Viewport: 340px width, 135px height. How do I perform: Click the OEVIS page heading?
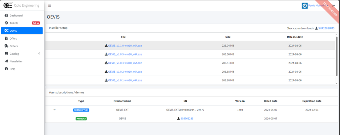[x=53, y=17]
